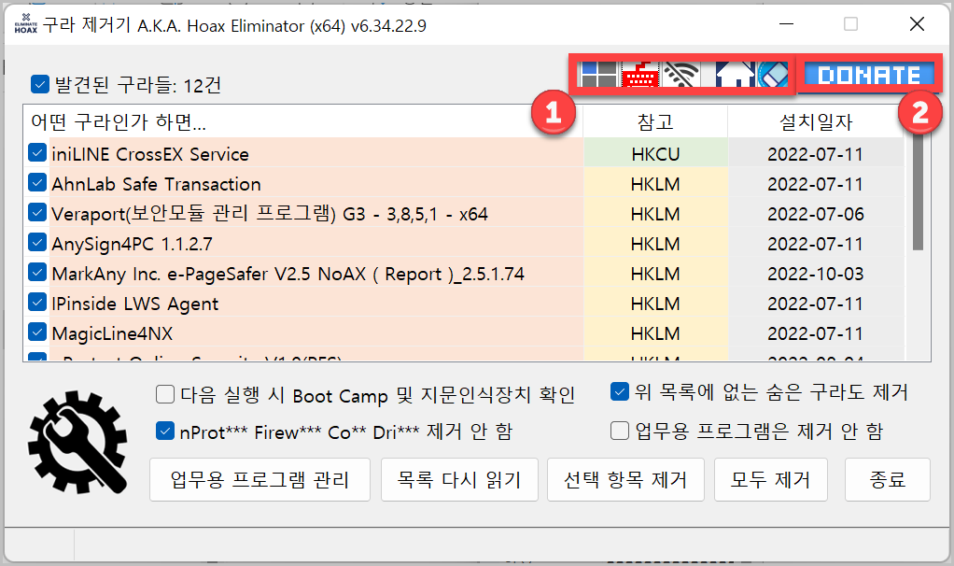
Task: Click the Hoax Eliminator title bar icon
Action: (25, 24)
